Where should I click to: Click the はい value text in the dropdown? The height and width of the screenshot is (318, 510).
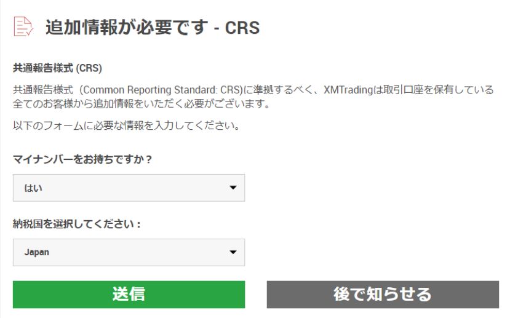point(33,188)
